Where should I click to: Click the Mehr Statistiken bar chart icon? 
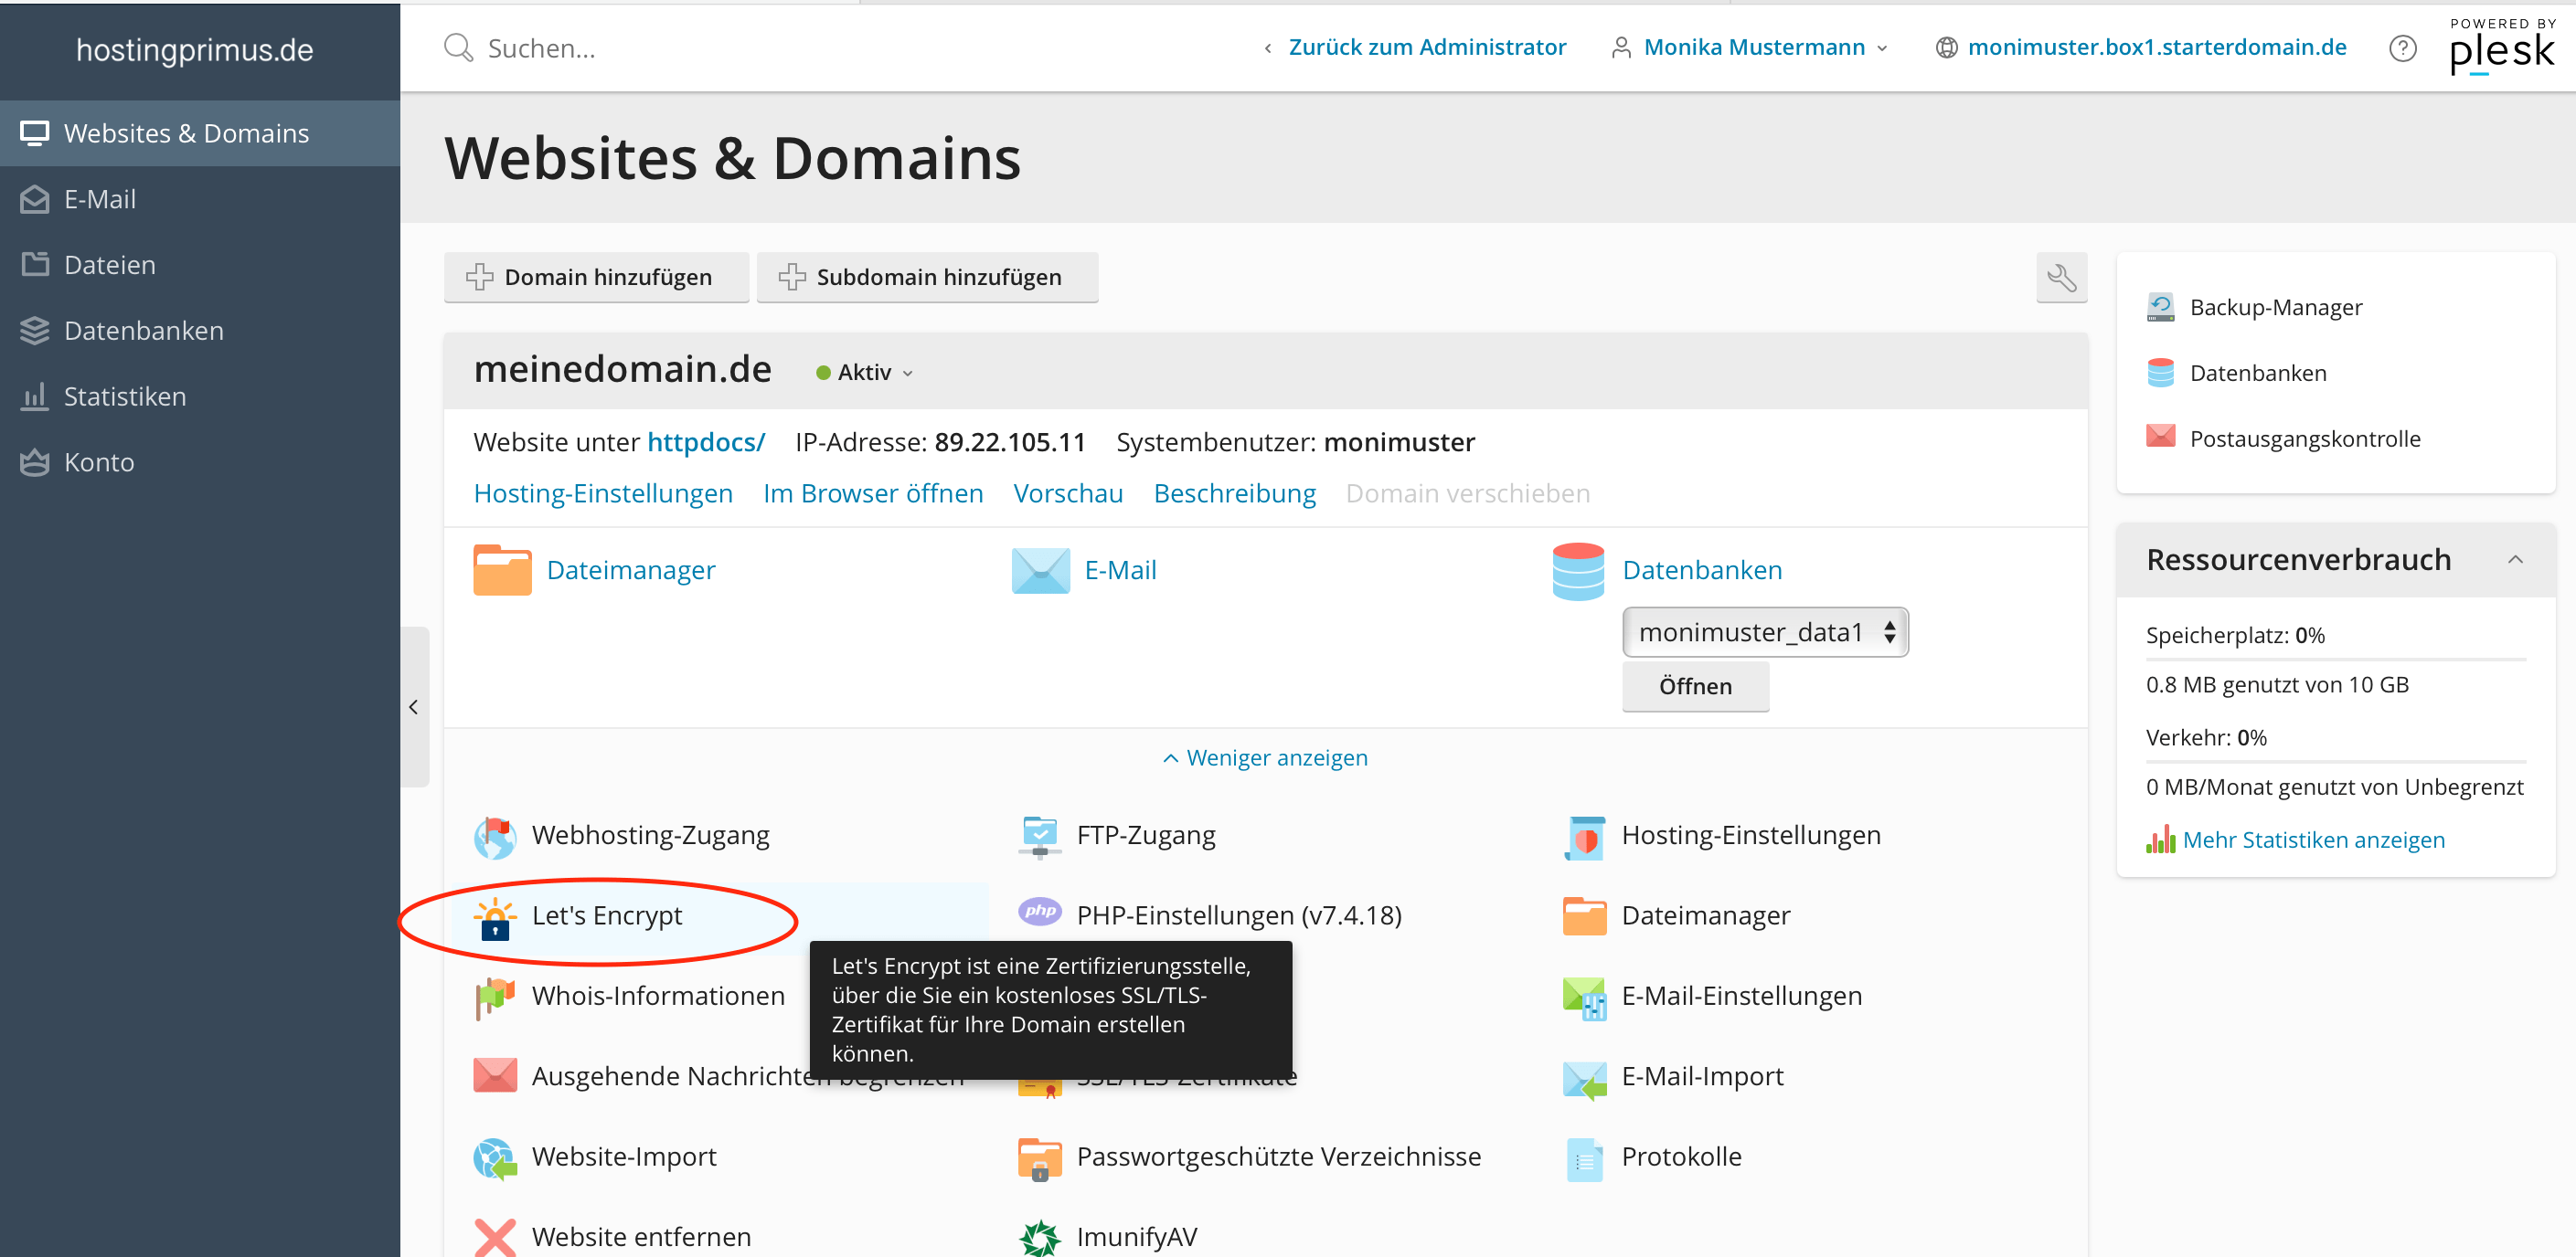tap(2160, 839)
